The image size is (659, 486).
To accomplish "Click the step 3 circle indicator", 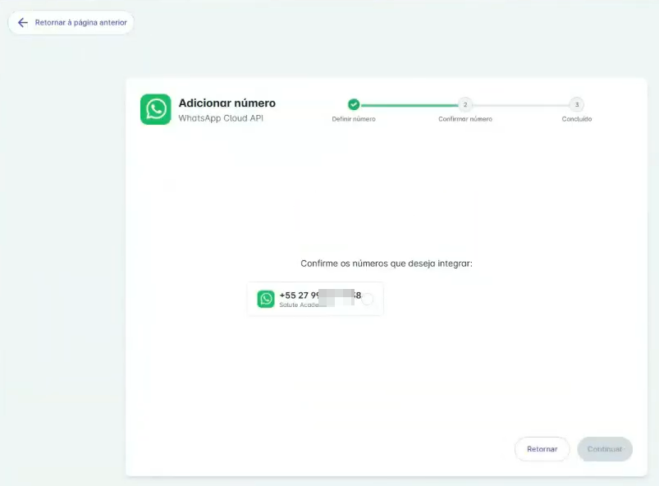I will coord(577,104).
